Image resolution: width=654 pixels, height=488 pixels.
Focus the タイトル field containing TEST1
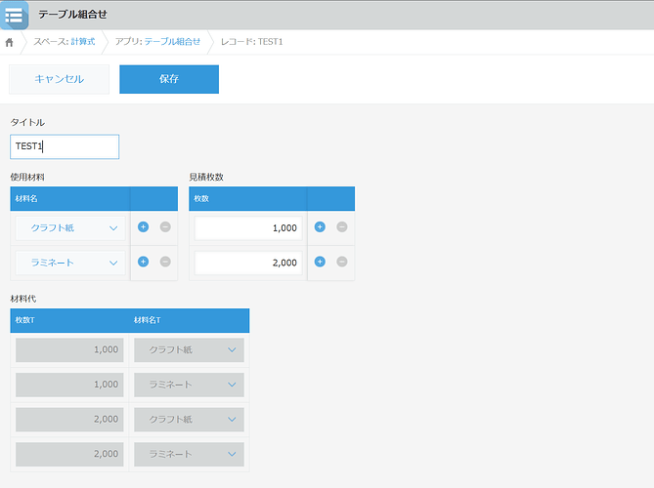65,146
